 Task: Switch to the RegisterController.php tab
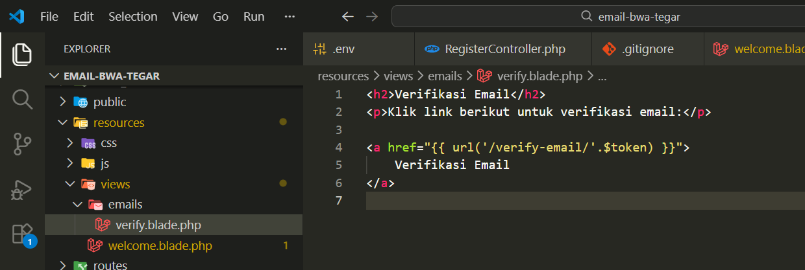[504, 49]
